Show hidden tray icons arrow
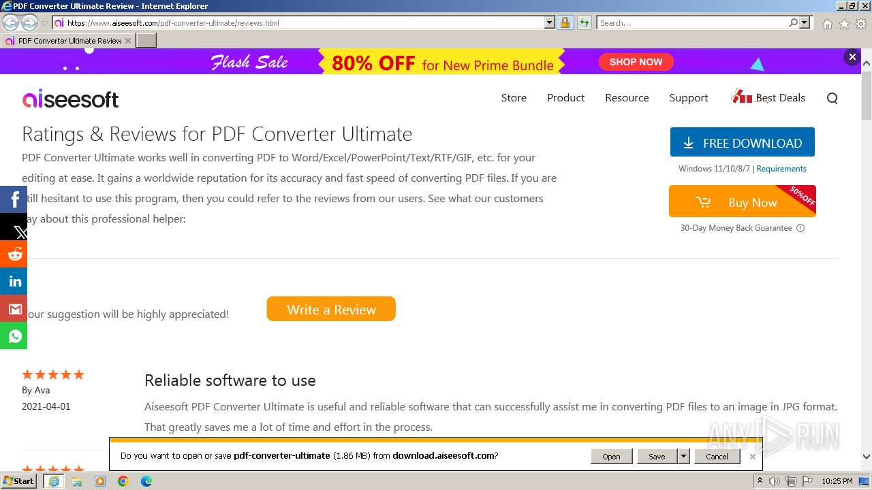 coord(760,481)
